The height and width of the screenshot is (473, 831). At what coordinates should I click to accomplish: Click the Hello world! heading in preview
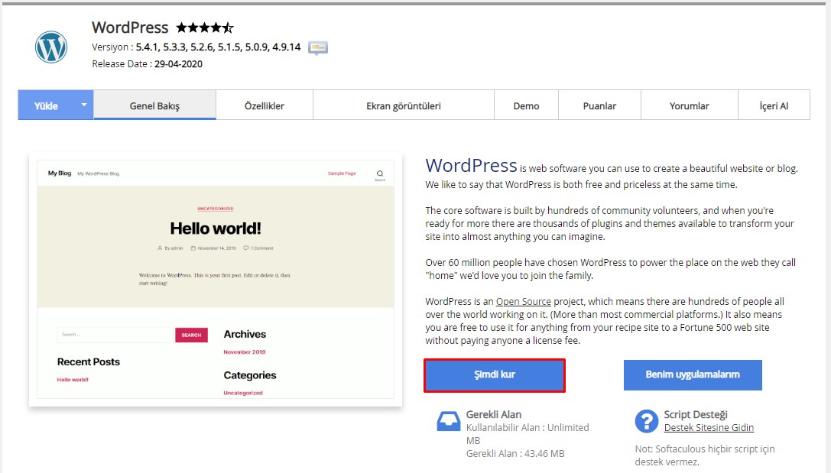coord(215,228)
